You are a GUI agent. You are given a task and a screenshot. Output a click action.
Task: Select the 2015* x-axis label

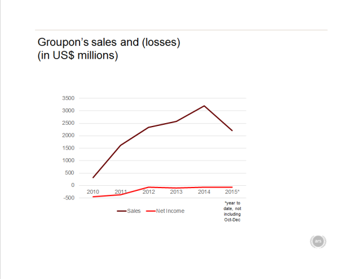[x=232, y=192]
